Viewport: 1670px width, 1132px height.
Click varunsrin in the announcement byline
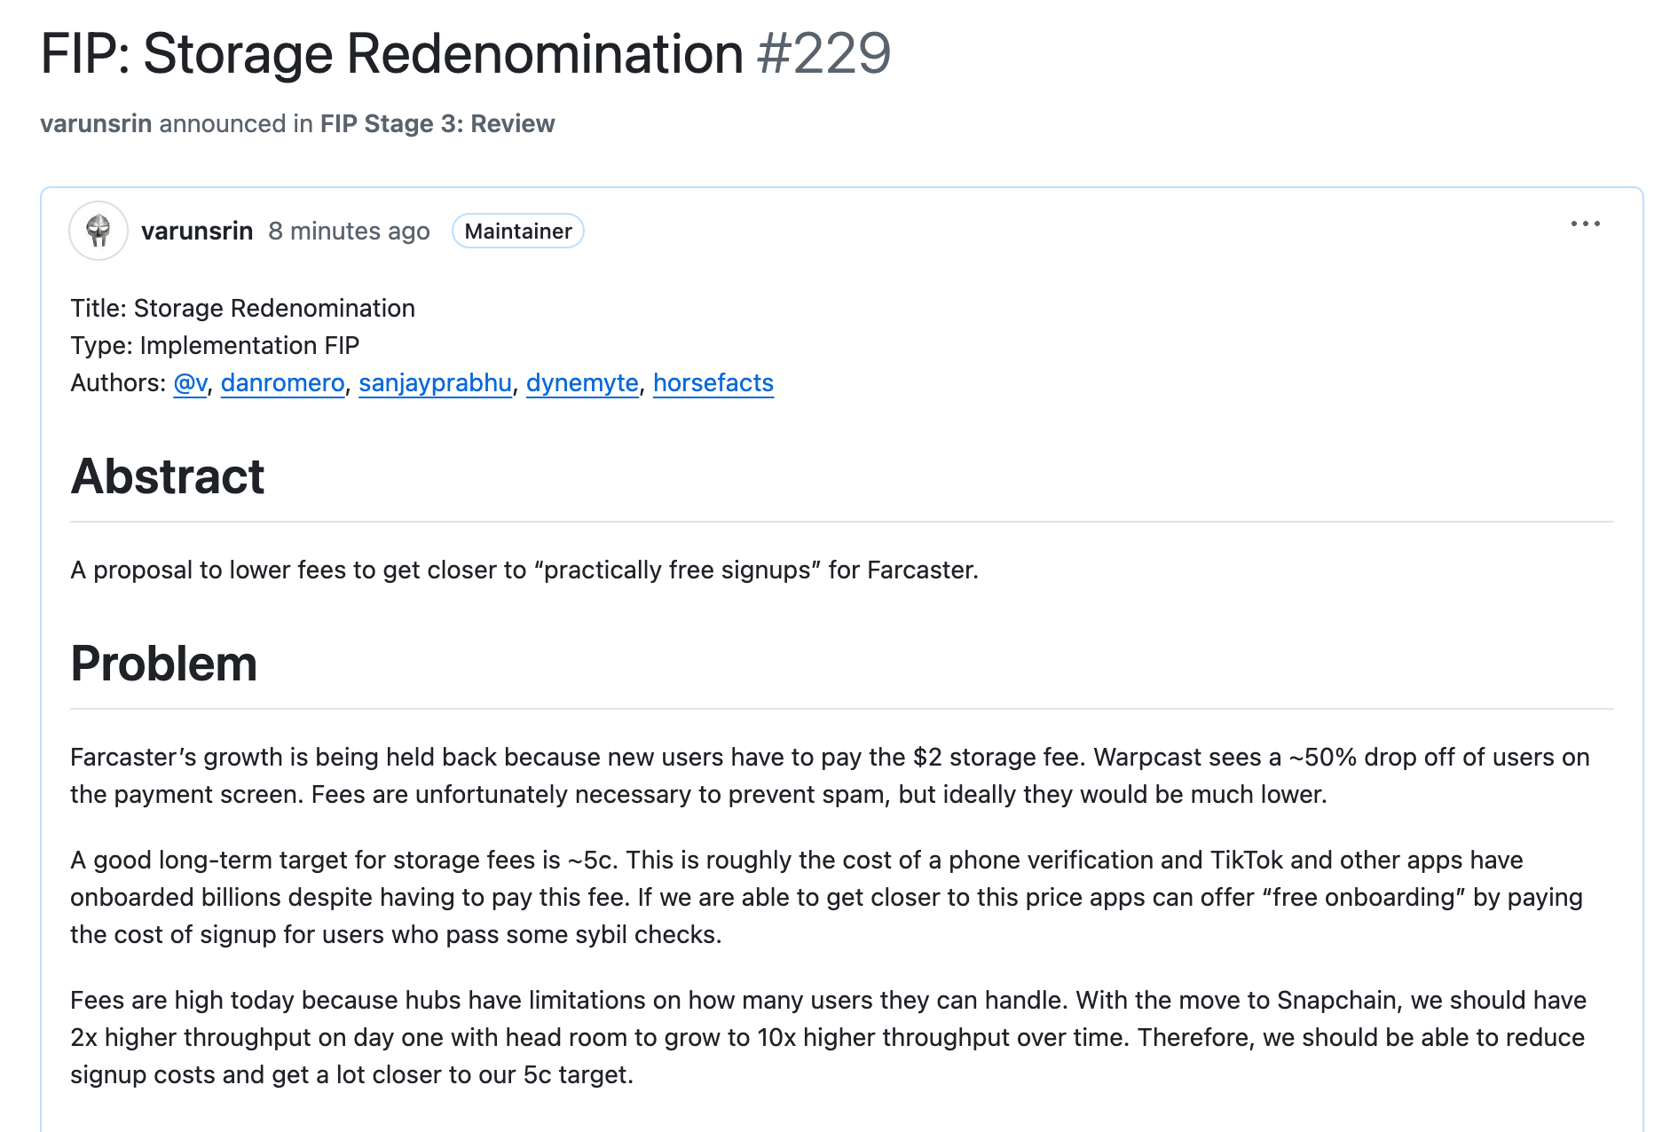(95, 124)
